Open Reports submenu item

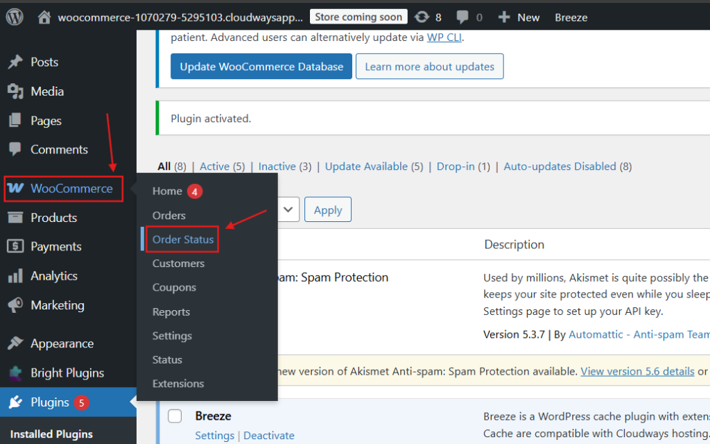pos(171,311)
